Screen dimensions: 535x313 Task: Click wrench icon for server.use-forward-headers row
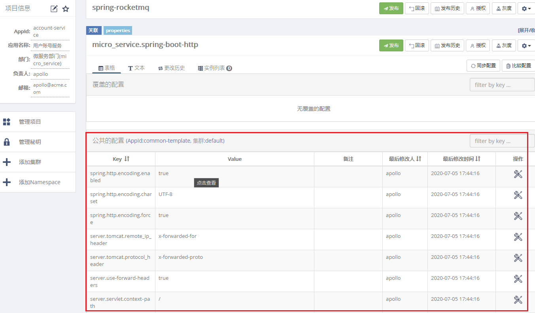click(518, 279)
